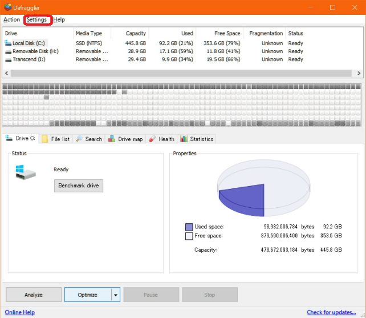
Task: Click the Analyze button
Action: point(34,295)
